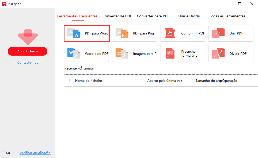Launch the Comprimir PDF tool
The height and width of the screenshot is (158, 258).
183,33
